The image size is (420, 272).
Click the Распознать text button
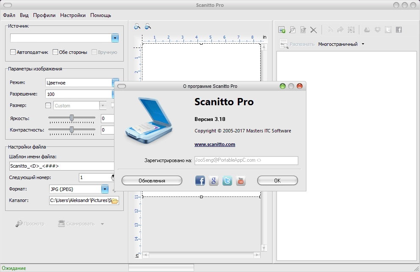point(302,44)
